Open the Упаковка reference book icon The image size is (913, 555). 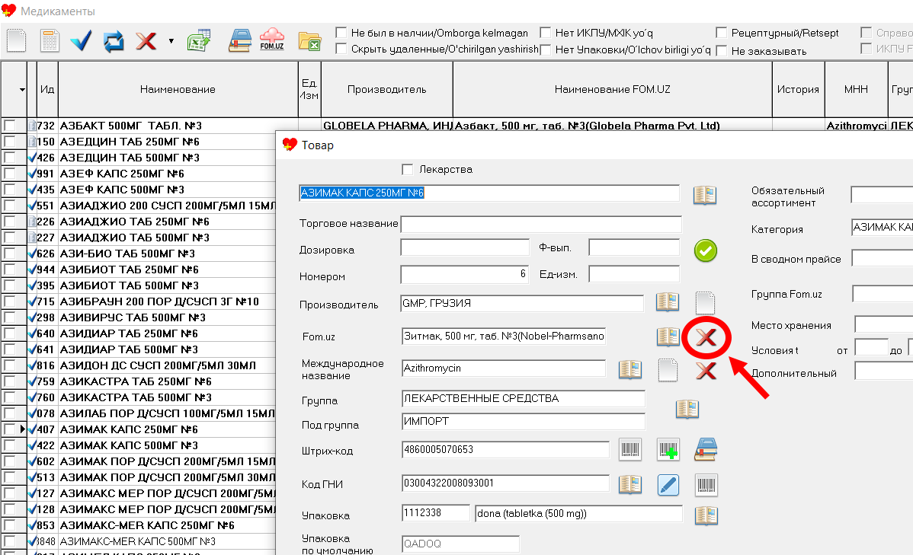click(706, 515)
